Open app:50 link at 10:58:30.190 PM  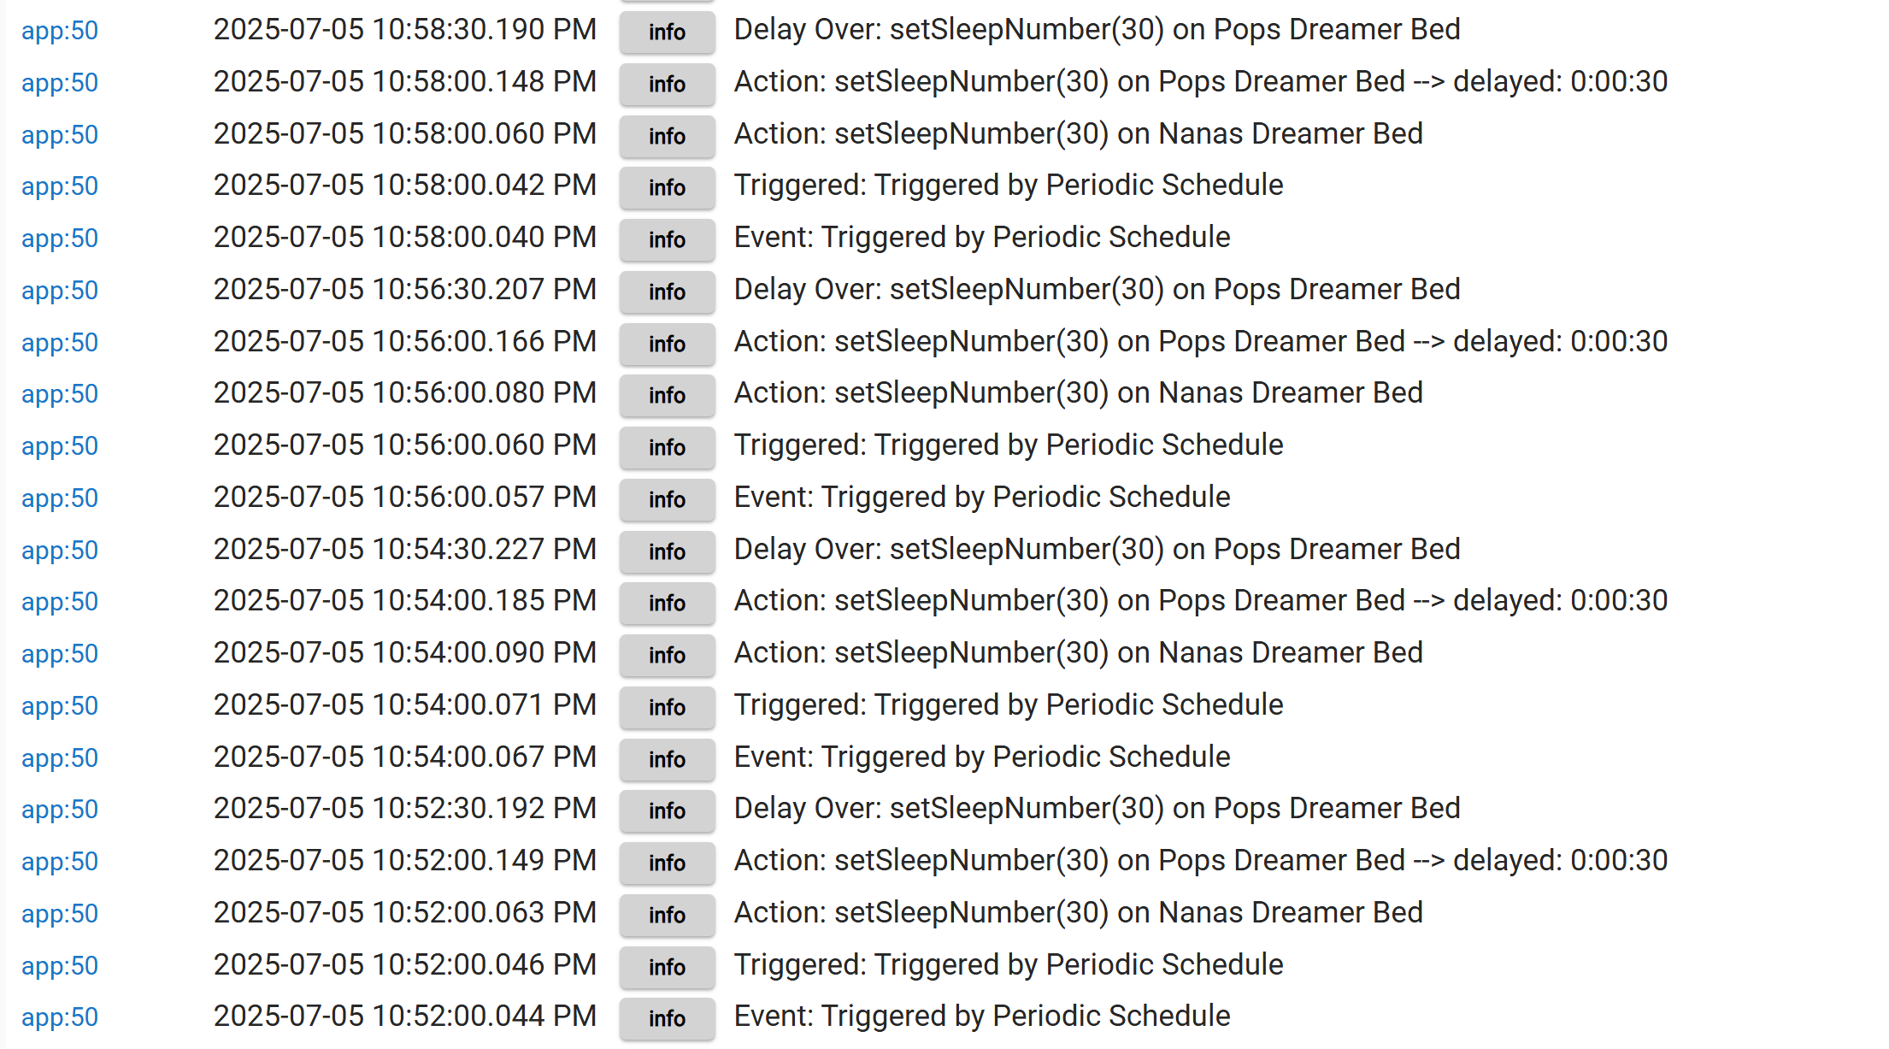point(60,31)
